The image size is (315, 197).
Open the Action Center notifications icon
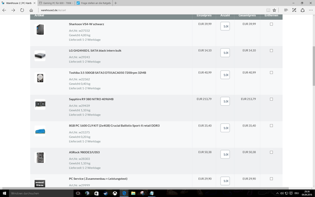(x=291, y=193)
